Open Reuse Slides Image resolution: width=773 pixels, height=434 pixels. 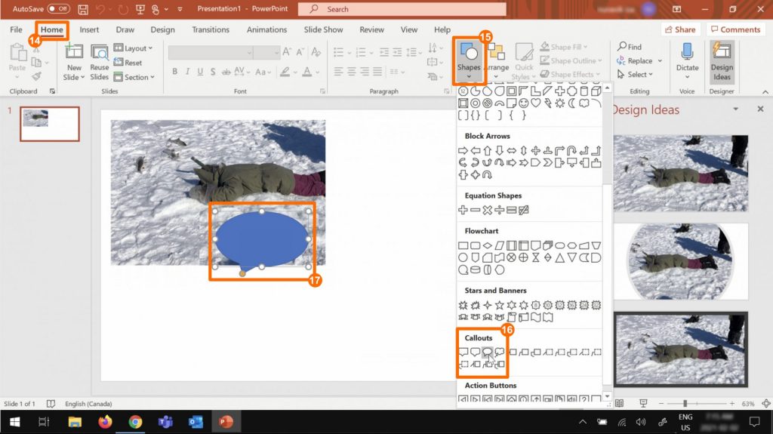(100, 61)
